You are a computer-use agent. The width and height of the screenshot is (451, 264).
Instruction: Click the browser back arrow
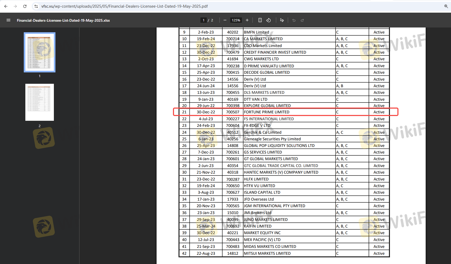pyautogui.click(x=6, y=6)
